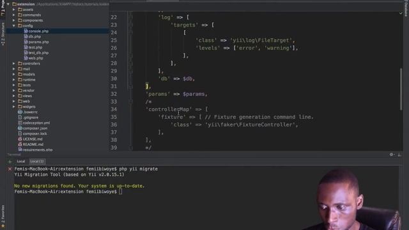Close the terminal session with red X
This screenshot has height=230, width=409.
(10, 169)
